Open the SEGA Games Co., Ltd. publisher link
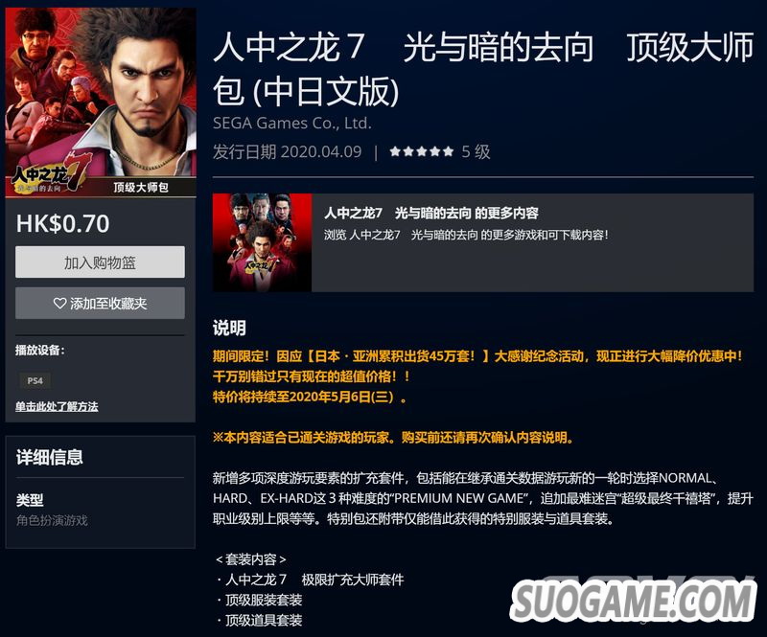Screen dimensions: 767x637 pyautogui.click(x=292, y=124)
